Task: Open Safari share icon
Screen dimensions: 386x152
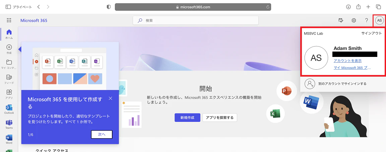Action: click(359, 7)
